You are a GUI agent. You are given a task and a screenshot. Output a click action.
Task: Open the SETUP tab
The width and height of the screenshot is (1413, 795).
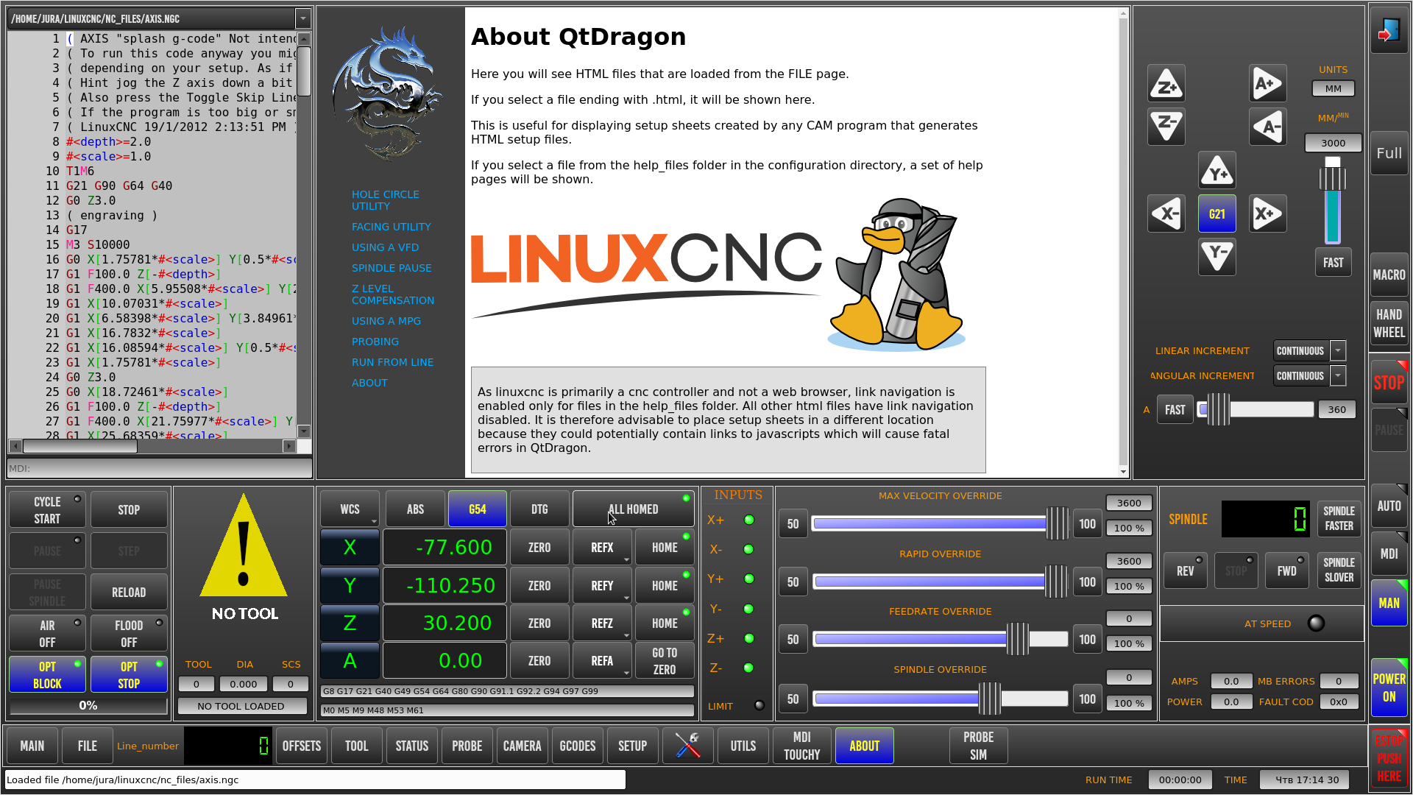(633, 746)
